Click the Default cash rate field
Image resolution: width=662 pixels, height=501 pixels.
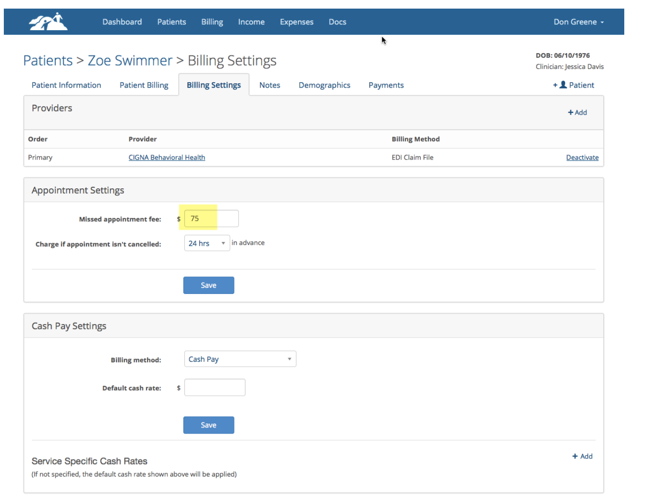(x=214, y=387)
